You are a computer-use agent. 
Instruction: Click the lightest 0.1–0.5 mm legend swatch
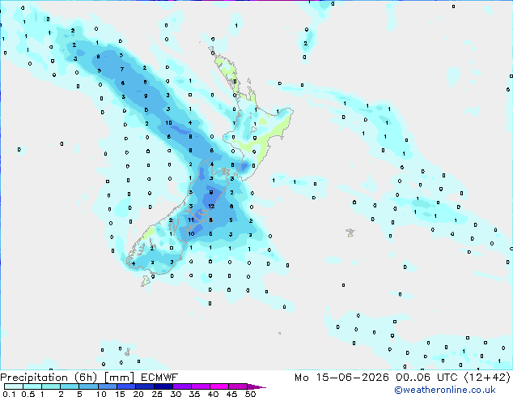(14, 386)
